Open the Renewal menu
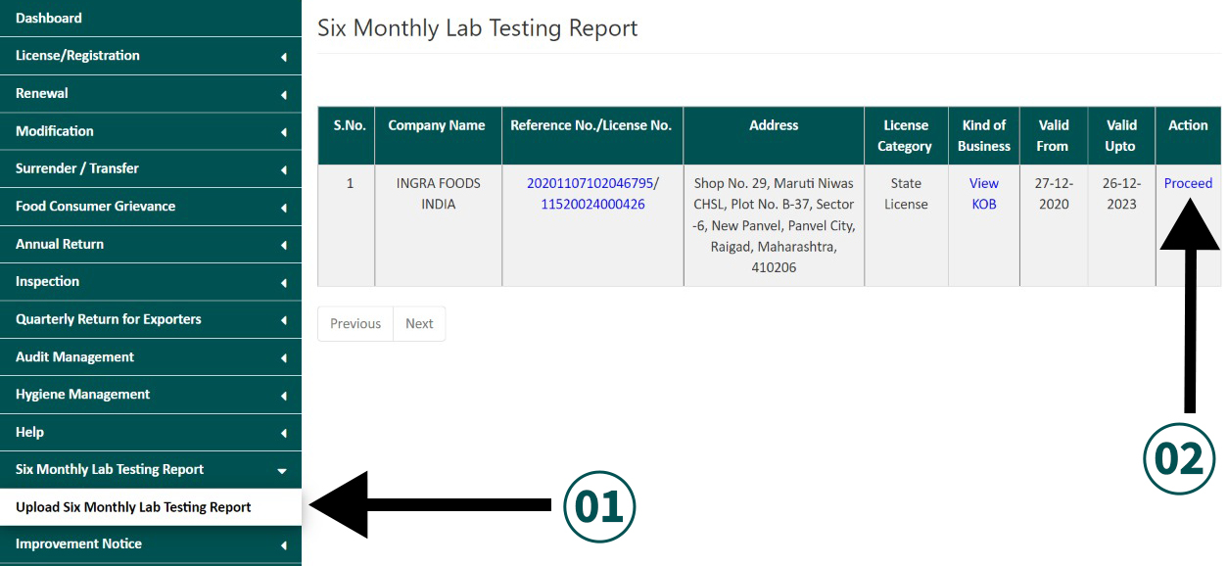 [x=151, y=94]
